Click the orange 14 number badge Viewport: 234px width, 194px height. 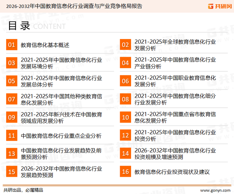125,153
